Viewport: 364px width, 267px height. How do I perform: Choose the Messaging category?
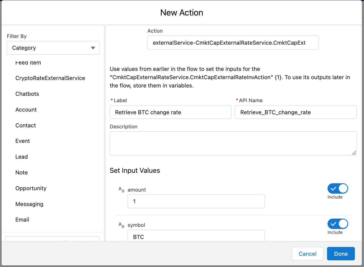tap(29, 204)
